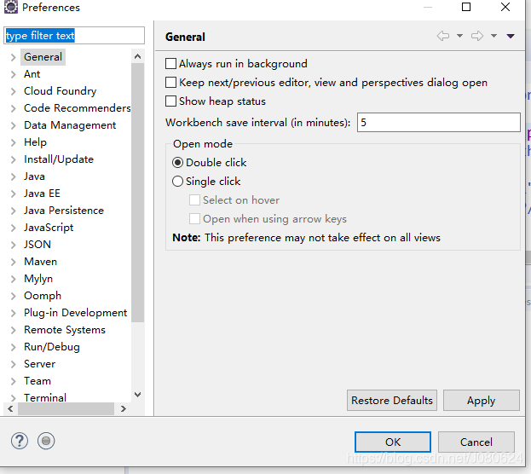Expand the Data Management node
Image resolution: width=531 pixels, height=474 pixels.
coord(13,125)
